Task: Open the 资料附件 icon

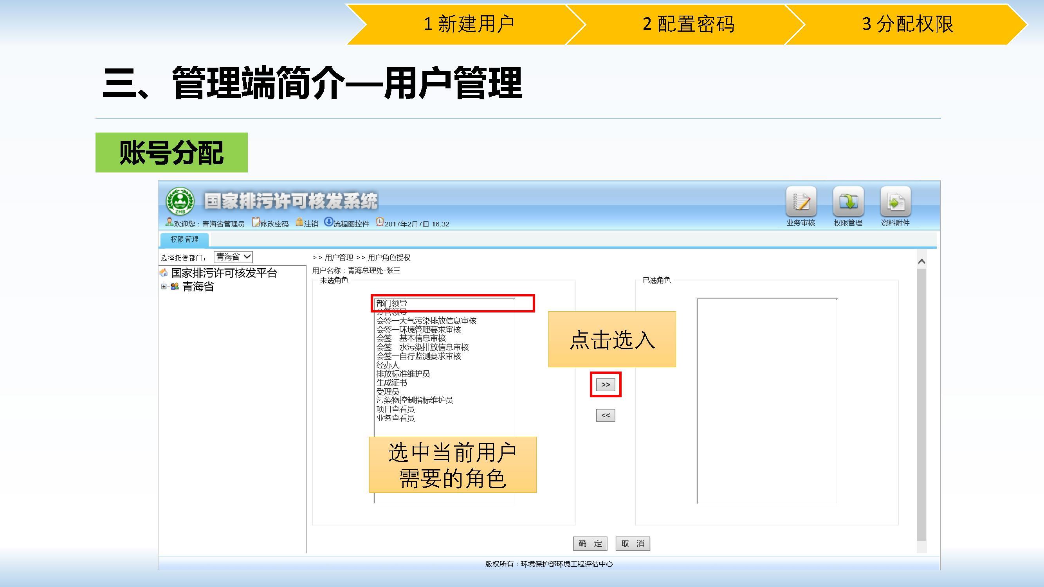Action: pyautogui.click(x=895, y=202)
